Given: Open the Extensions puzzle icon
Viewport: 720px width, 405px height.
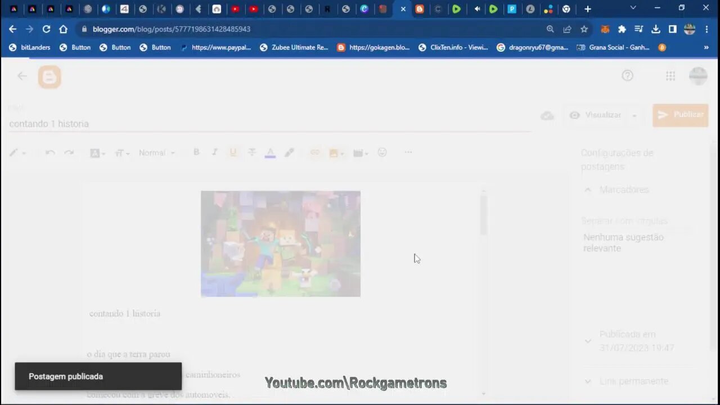Looking at the screenshot, I should click(622, 29).
